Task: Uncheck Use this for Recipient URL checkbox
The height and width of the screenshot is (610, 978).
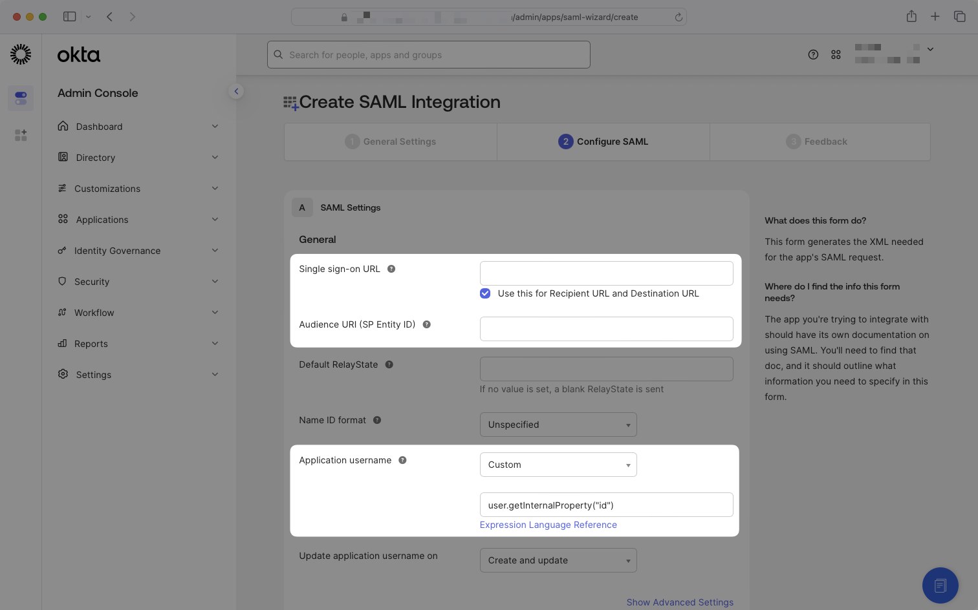Action: point(485,293)
